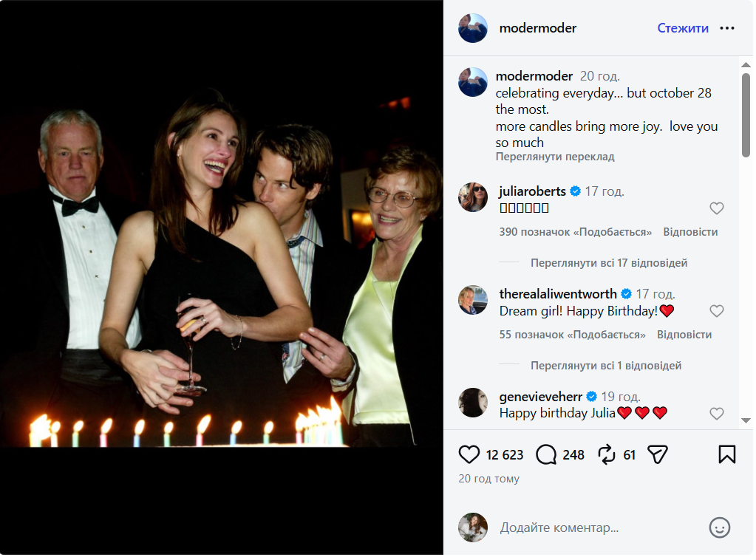This screenshot has width=756, height=560.
Task: Like the post with the heart icon
Action: [x=469, y=454]
